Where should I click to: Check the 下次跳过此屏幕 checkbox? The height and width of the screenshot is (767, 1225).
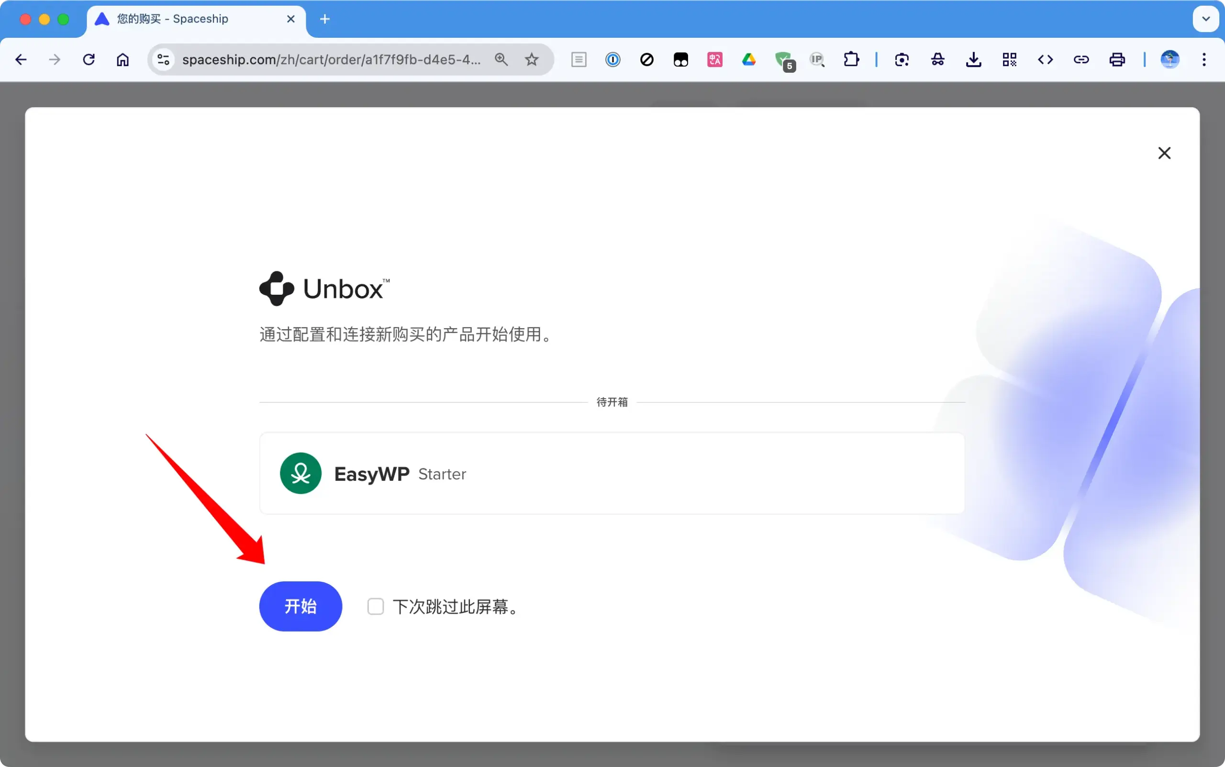coord(375,606)
